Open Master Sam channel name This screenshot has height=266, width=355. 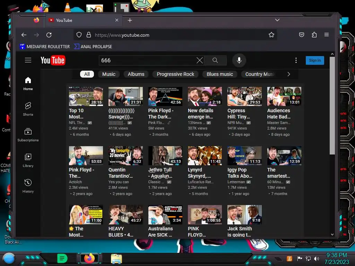click(x=279, y=123)
